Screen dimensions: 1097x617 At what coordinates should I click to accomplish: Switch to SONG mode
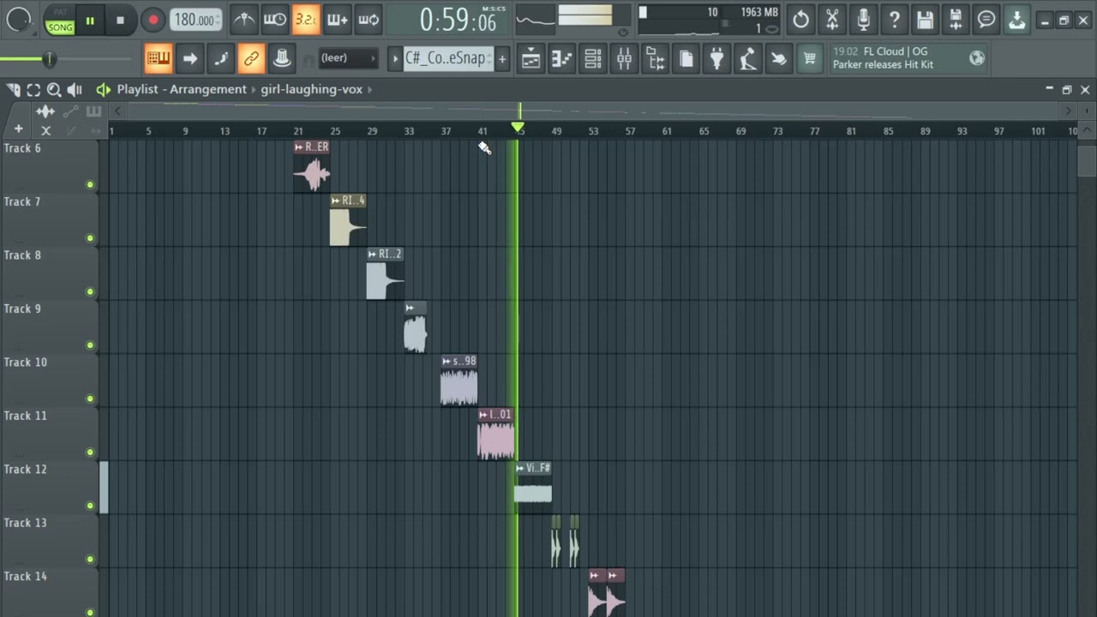coord(60,27)
